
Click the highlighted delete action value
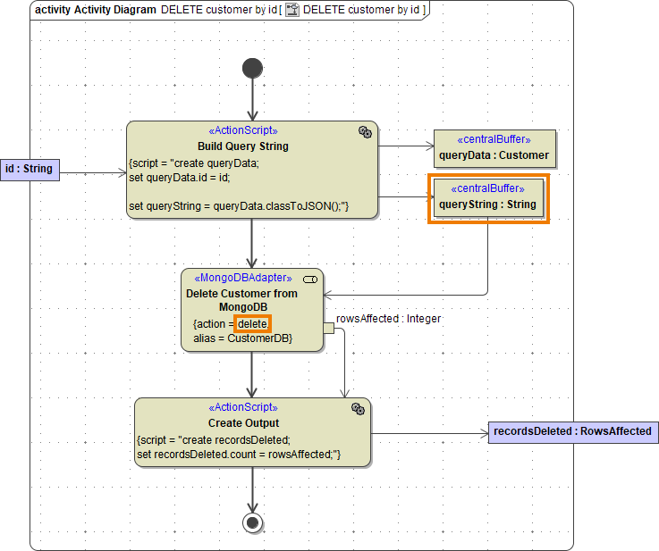252,324
